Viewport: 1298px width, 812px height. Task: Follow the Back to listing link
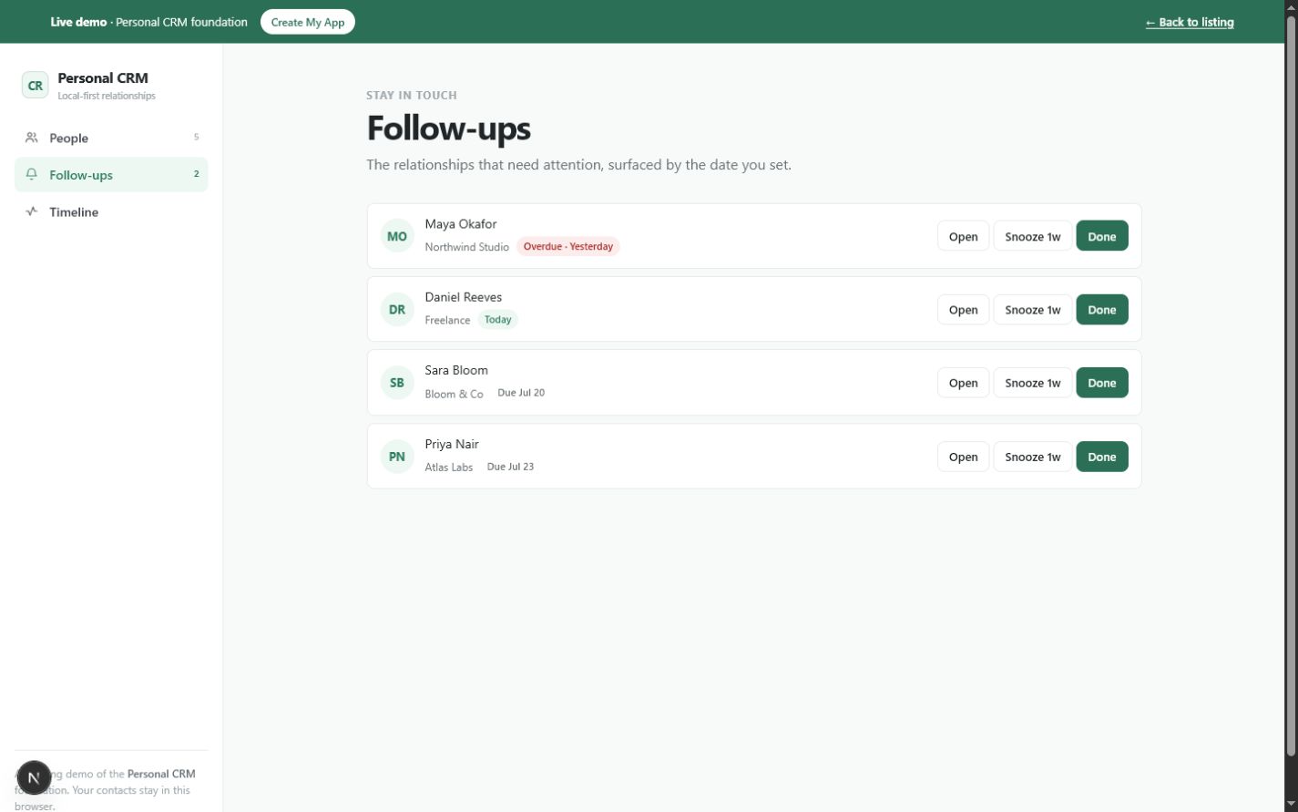pos(1190,22)
